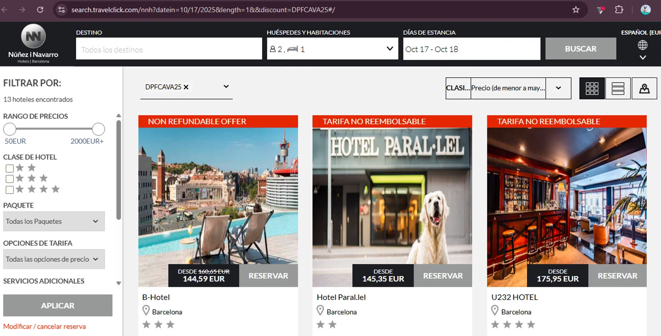
Task: Click the browser address bar URL
Action: [203, 10]
